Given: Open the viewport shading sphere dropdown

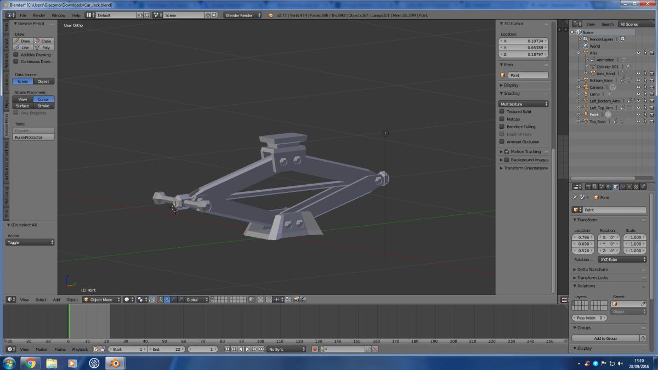Looking at the screenshot, I should (128, 299).
